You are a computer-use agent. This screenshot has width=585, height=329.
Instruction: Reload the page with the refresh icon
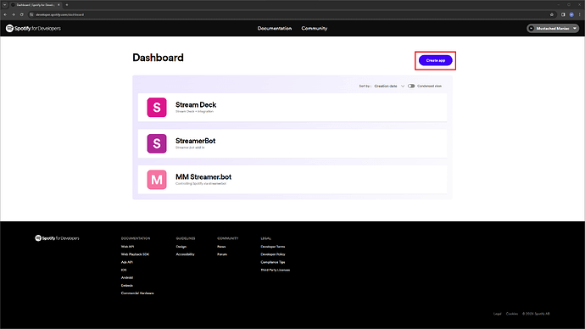(x=22, y=14)
